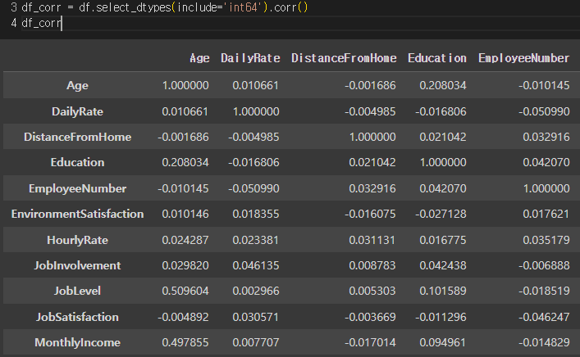Click the DistanceFromHome row label
This screenshot has height=357, width=580.
tap(77, 137)
